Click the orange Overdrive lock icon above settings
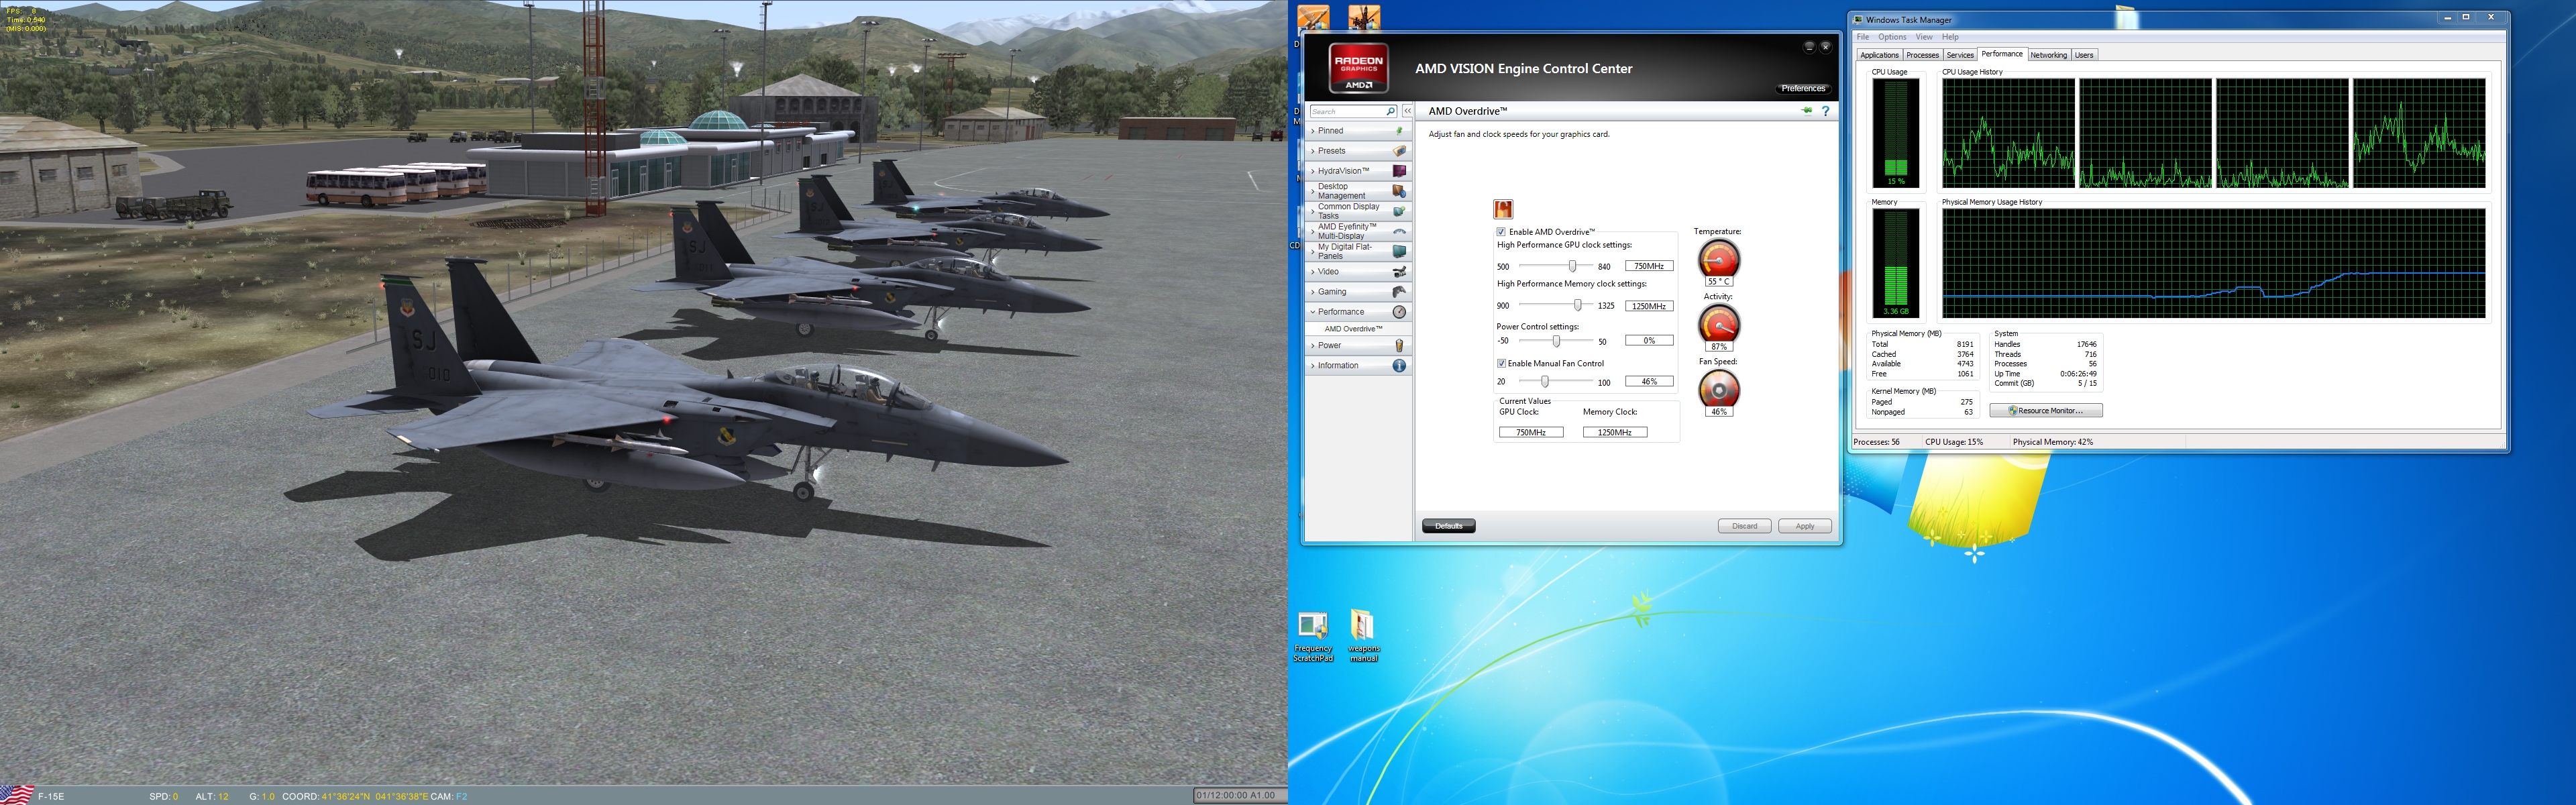Viewport: 2576px width, 805px height. [1503, 209]
